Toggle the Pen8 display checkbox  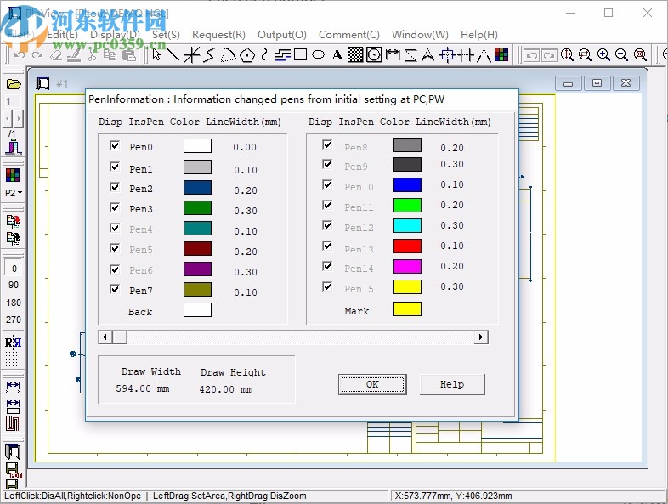tap(327, 144)
